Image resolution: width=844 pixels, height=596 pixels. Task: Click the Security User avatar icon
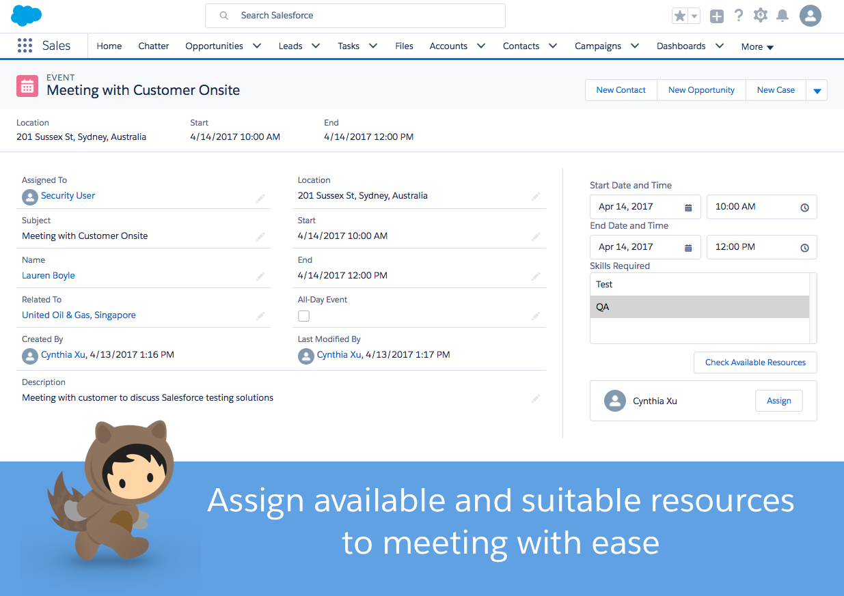click(30, 197)
